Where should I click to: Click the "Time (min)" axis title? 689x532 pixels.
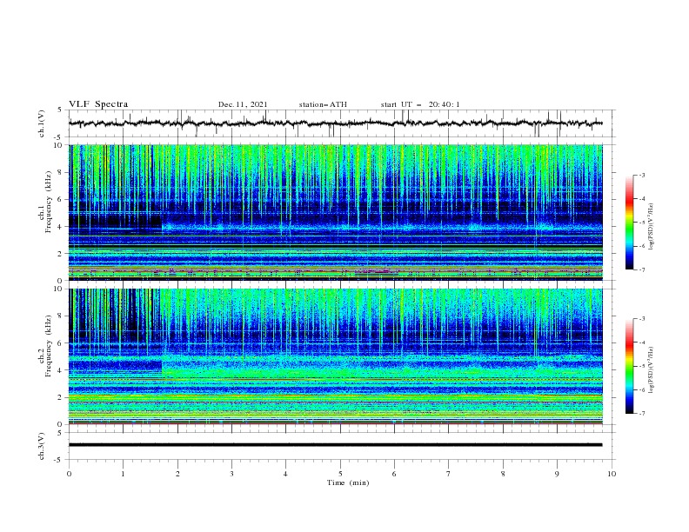(x=348, y=482)
